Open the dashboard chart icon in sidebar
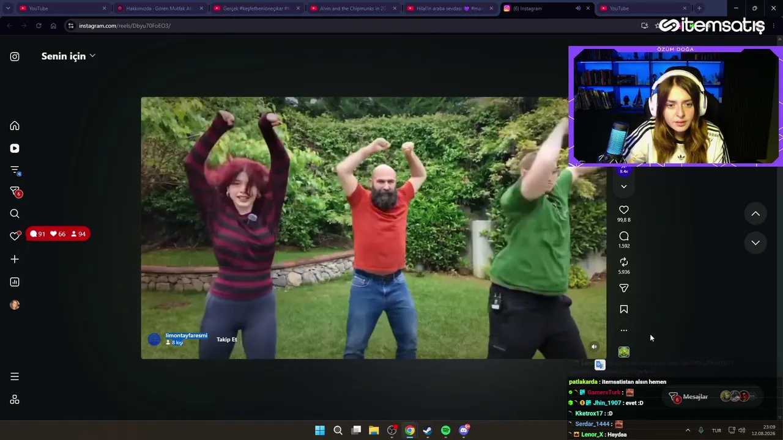Screen dimensions: 783x440 tap(15, 282)
